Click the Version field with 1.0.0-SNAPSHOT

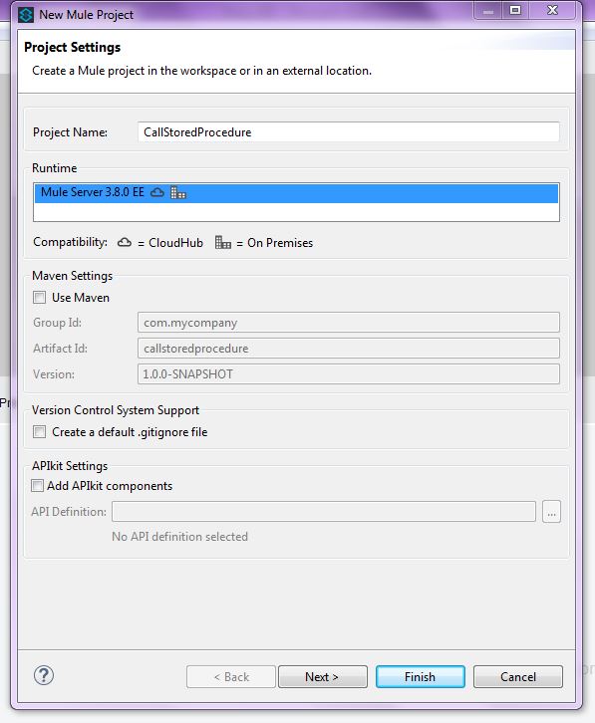coord(349,374)
